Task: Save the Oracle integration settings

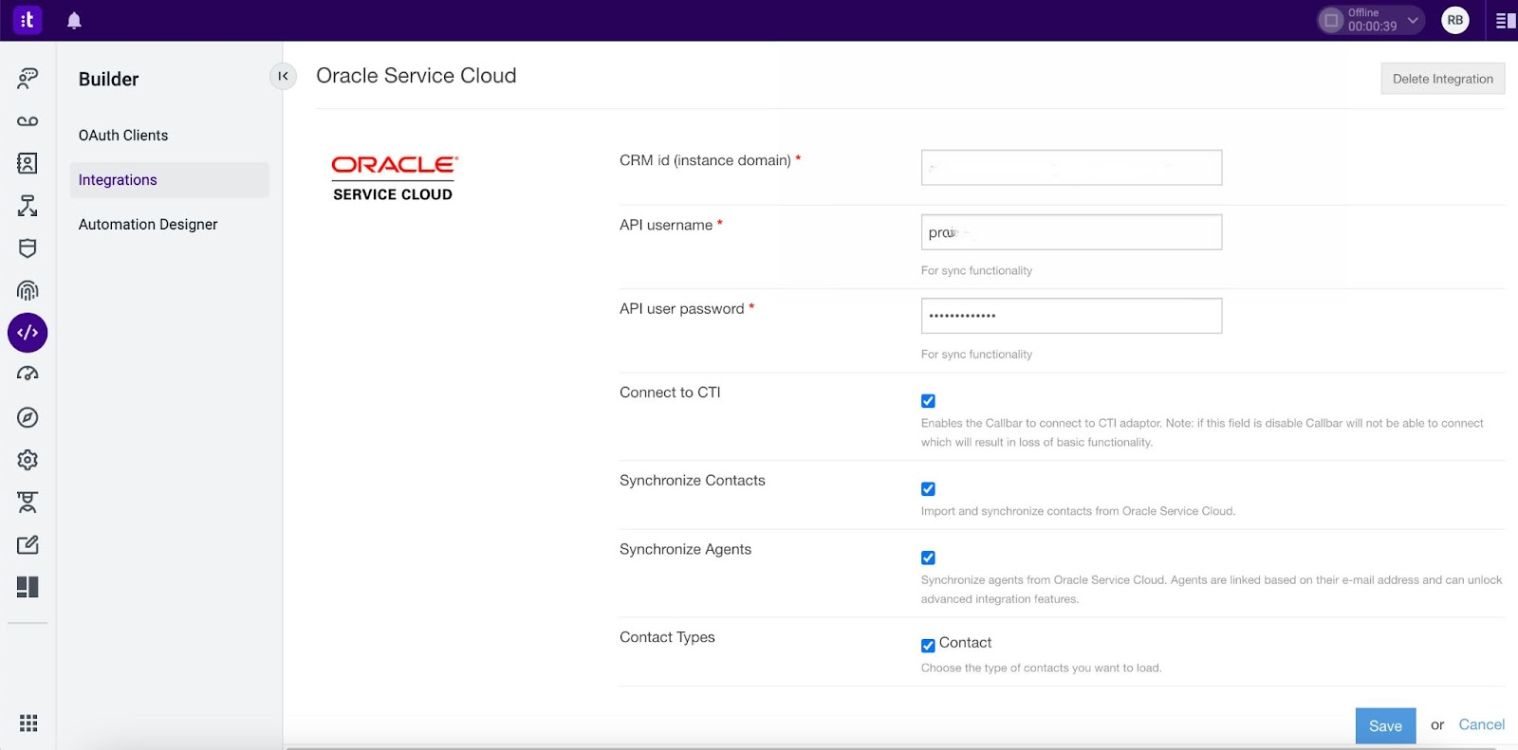Action: tap(1385, 726)
